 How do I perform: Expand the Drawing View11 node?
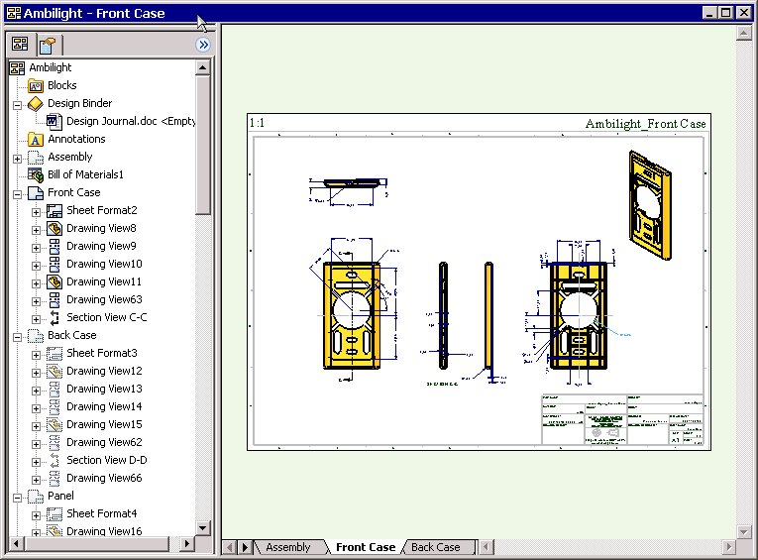tap(37, 283)
